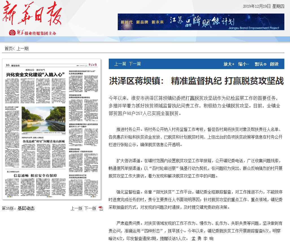Click the paragraph starting 扩大信访渠道
The image size is (290, 250).
coord(195,168)
